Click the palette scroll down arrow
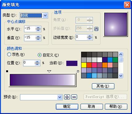 [121, 76]
